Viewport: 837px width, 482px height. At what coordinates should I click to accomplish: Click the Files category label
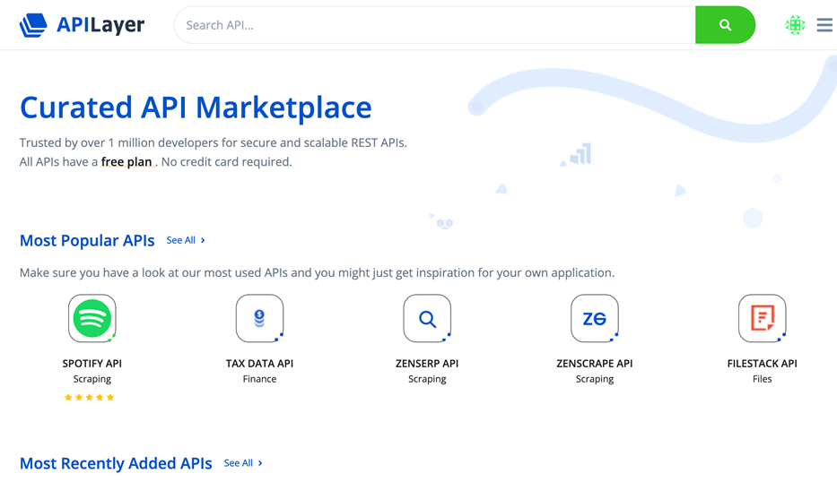coord(763,379)
